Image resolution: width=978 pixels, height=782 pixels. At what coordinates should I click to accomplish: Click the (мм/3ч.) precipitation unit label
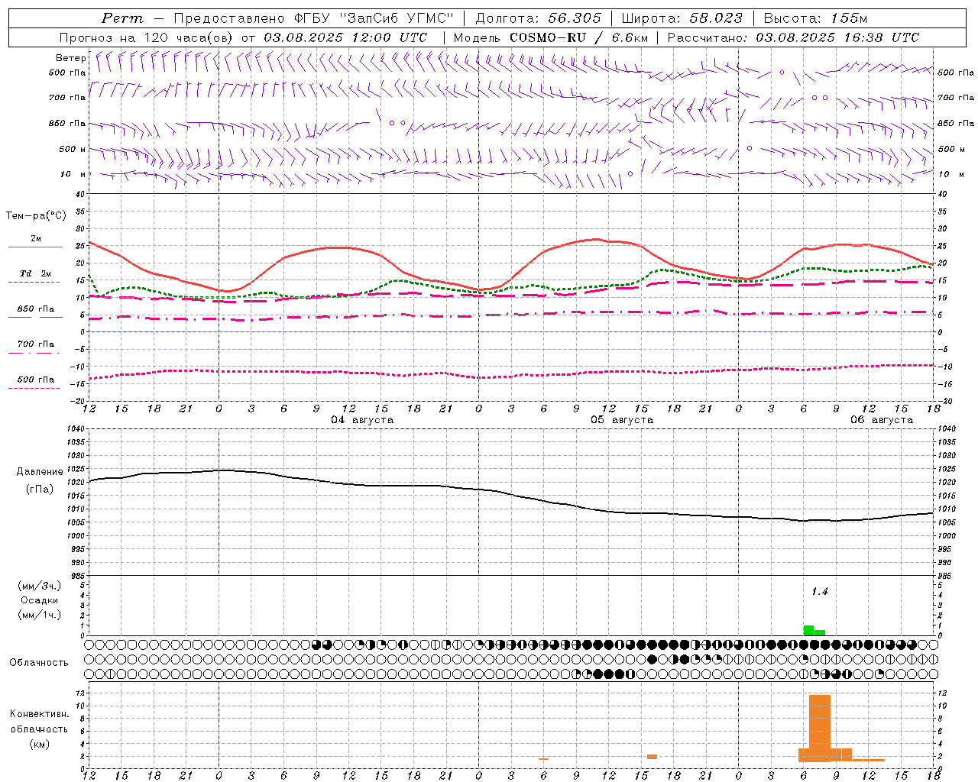[40, 586]
